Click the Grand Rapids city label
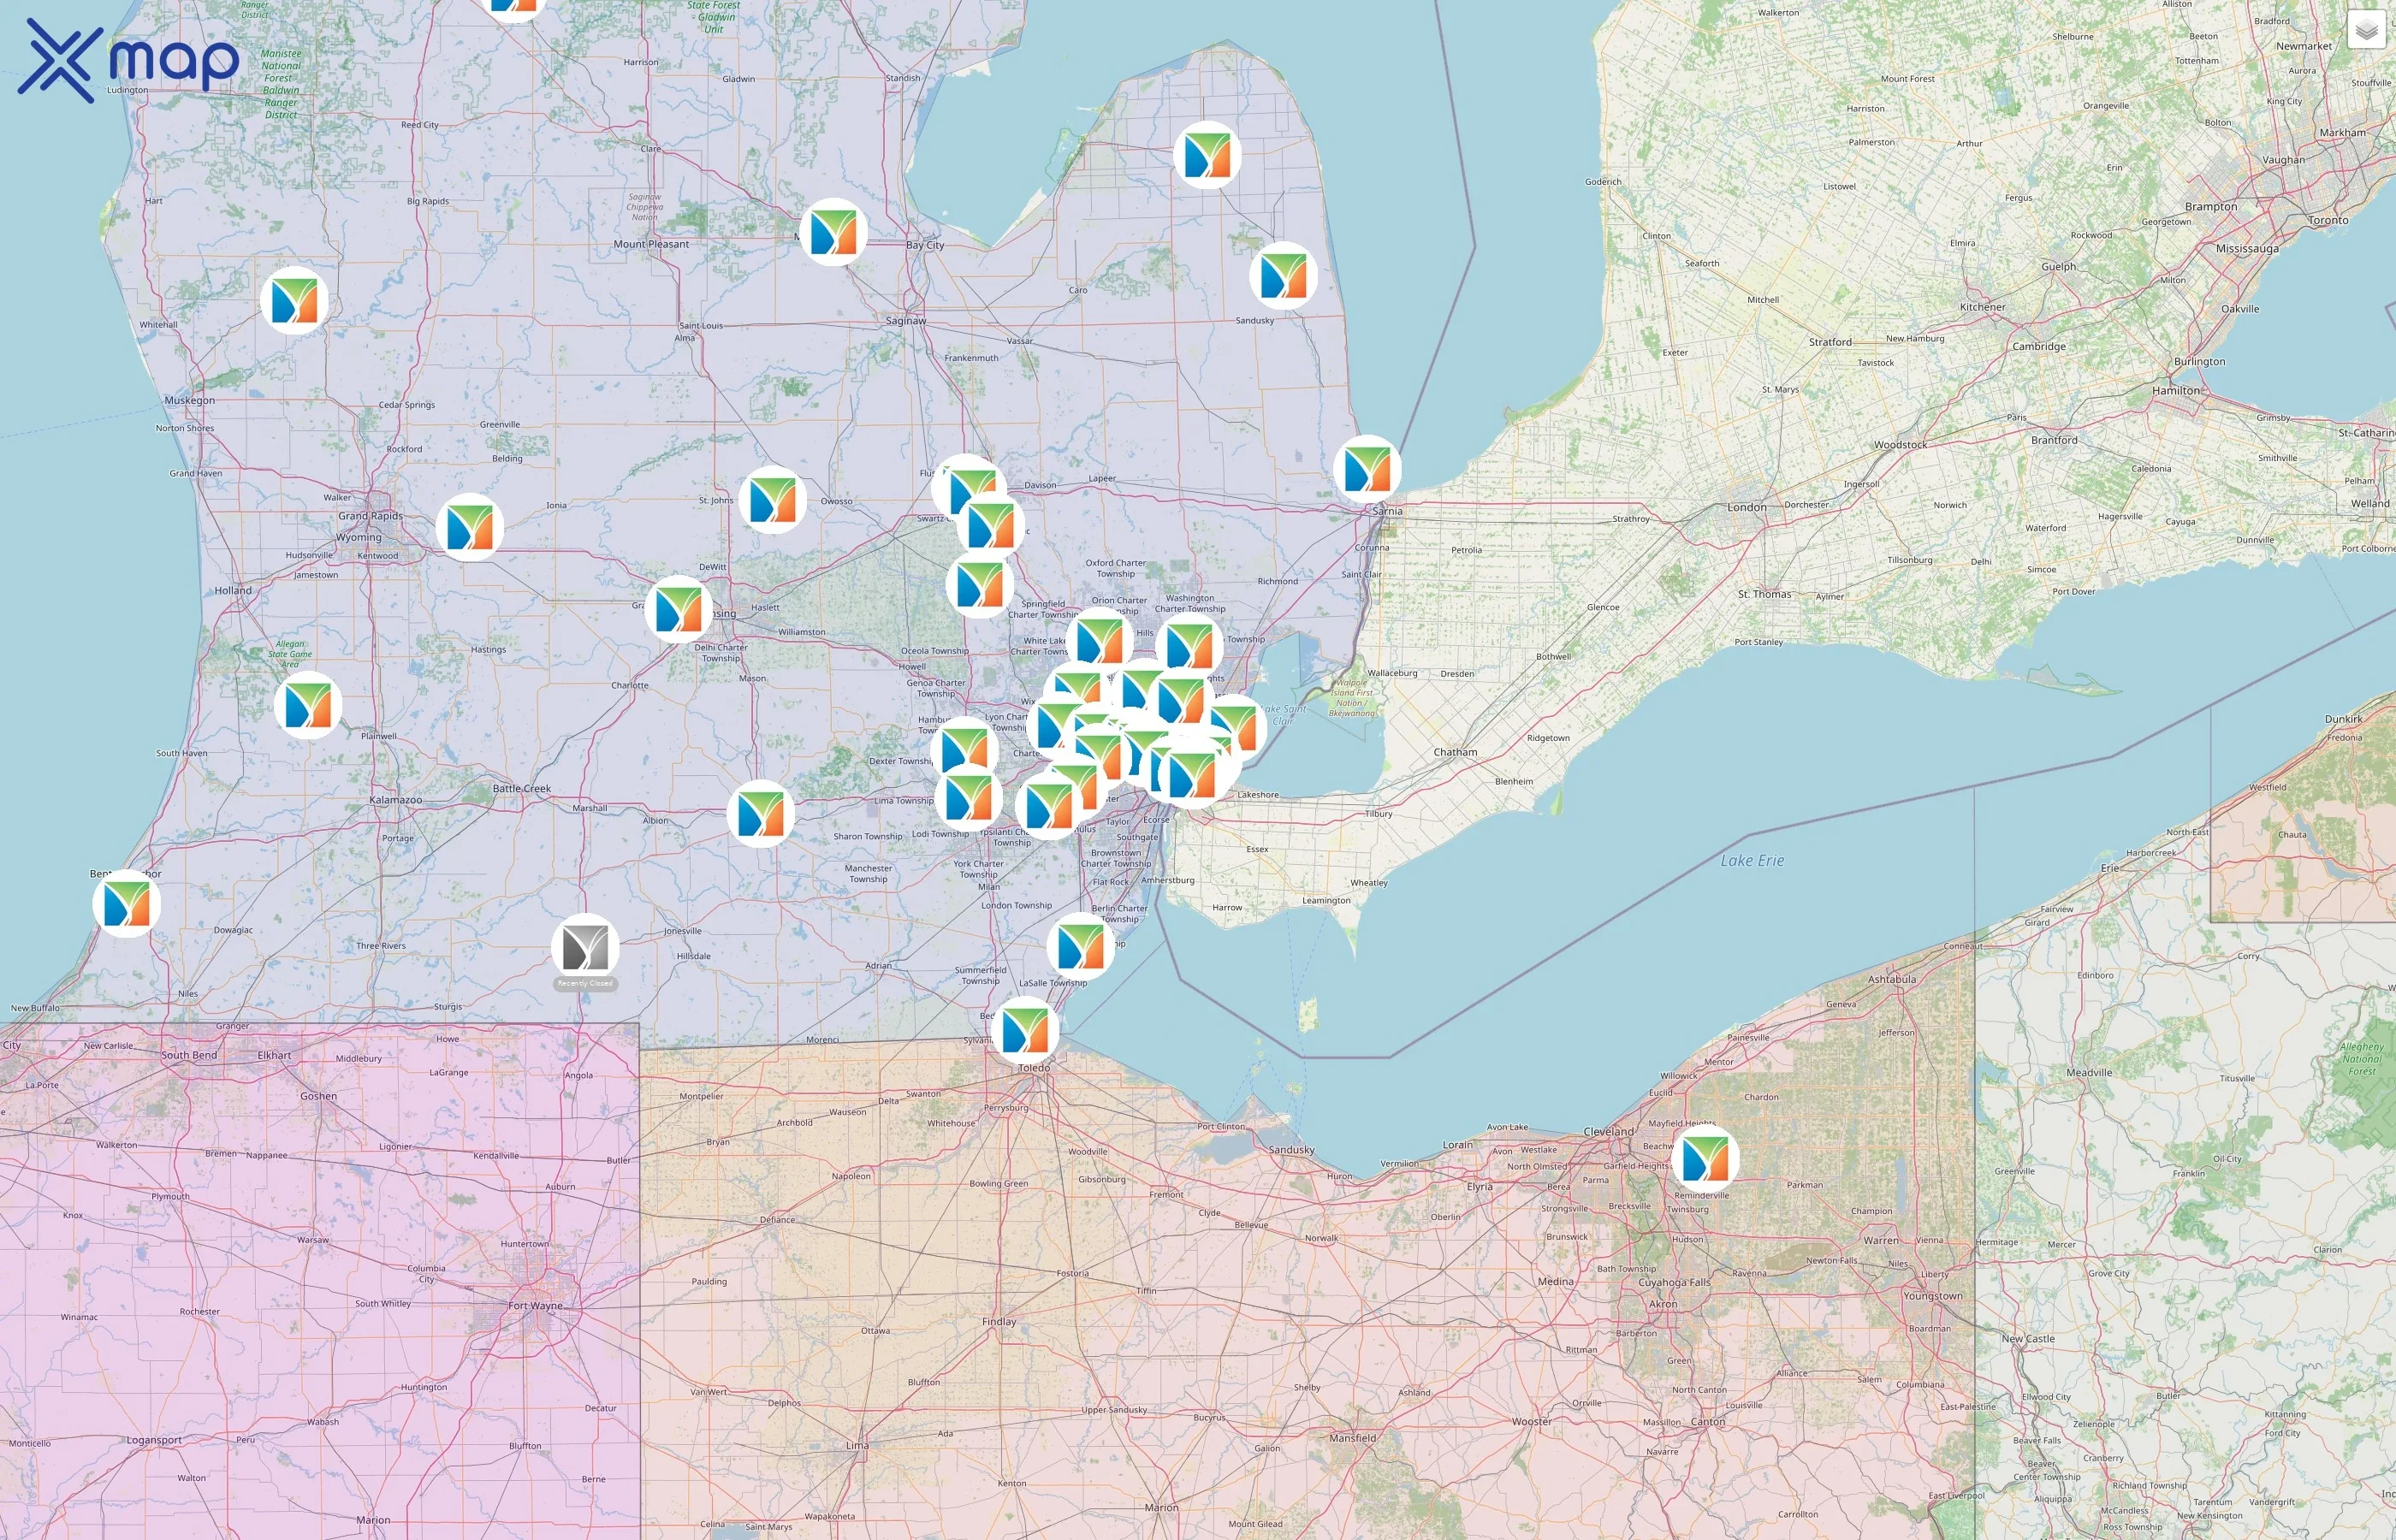This screenshot has width=2396, height=1540. pos(370,517)
